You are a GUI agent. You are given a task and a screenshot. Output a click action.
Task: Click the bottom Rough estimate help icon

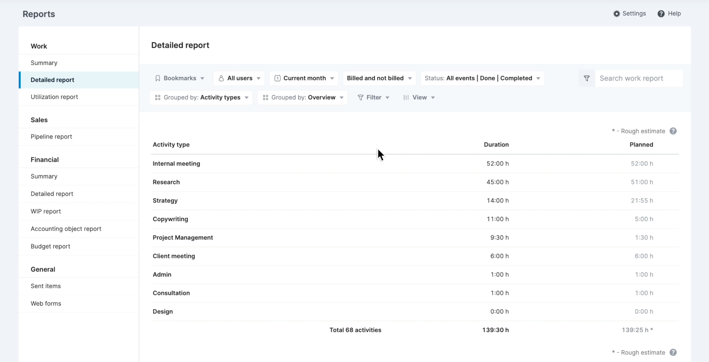pyautogui.click(x=673, y=352)
